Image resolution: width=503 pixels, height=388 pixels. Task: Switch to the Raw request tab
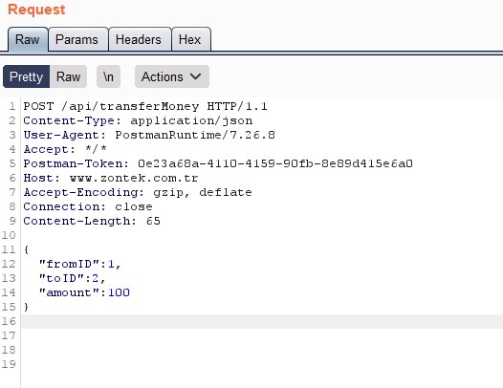28,39
